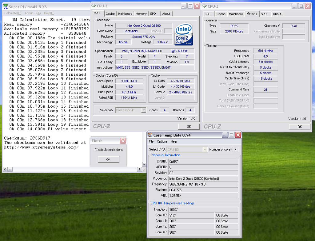Open the Options menu in Core Temp

point(162,142)
